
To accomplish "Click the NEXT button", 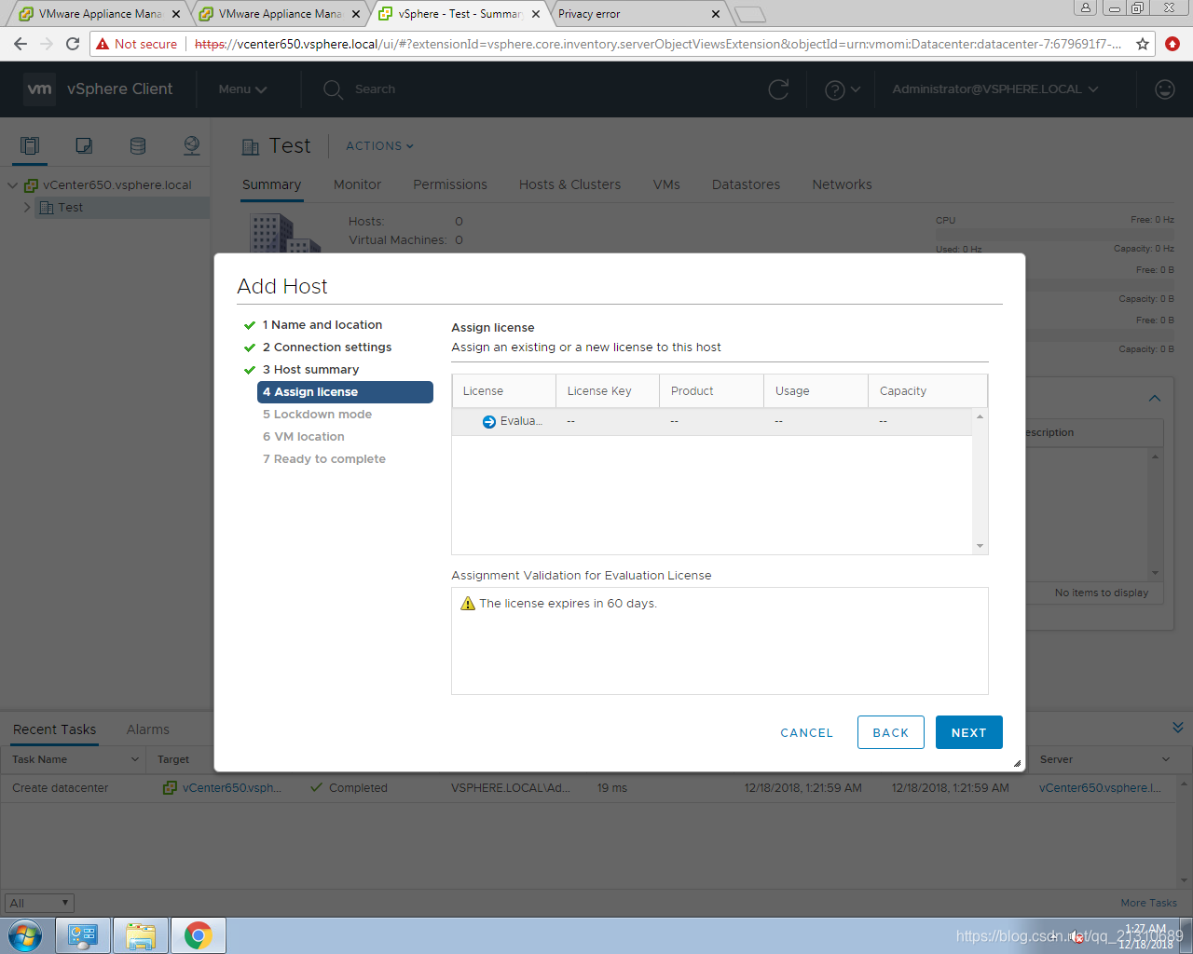I will [x=969, y=732].
